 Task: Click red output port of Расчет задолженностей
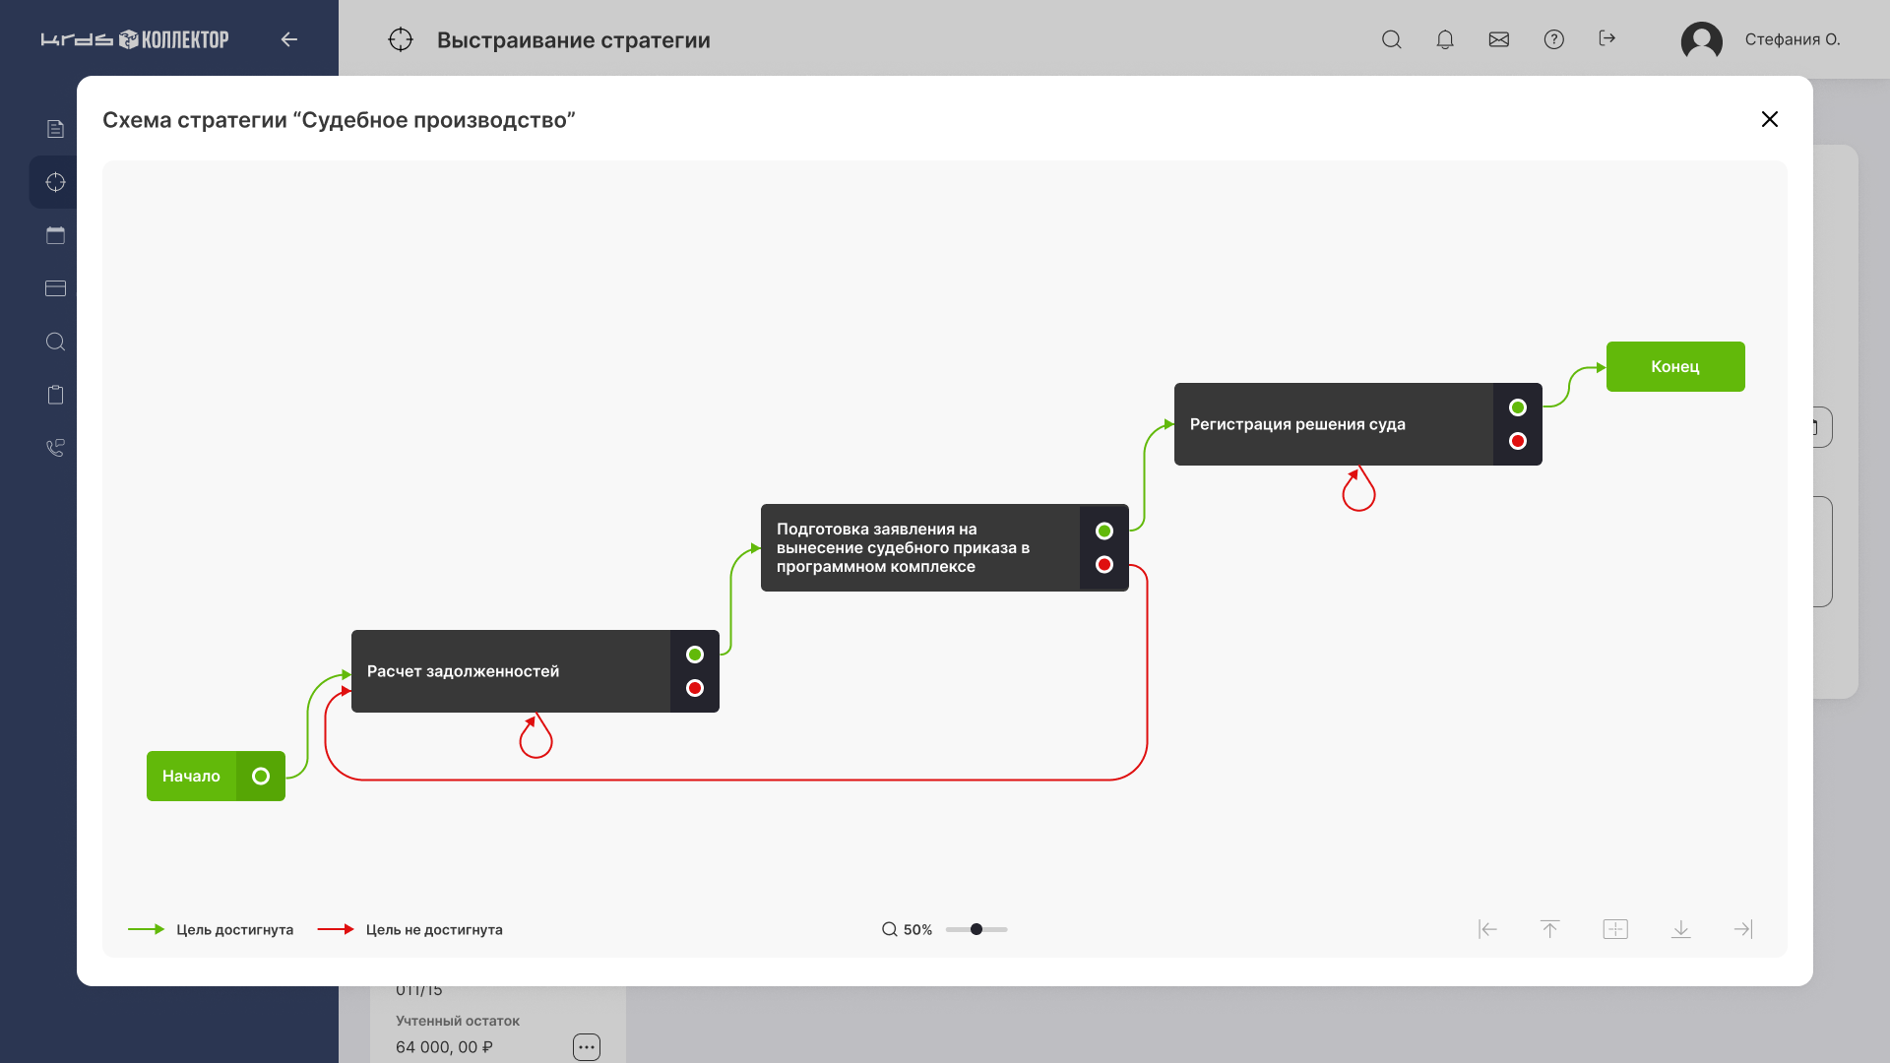click(695, 688)
